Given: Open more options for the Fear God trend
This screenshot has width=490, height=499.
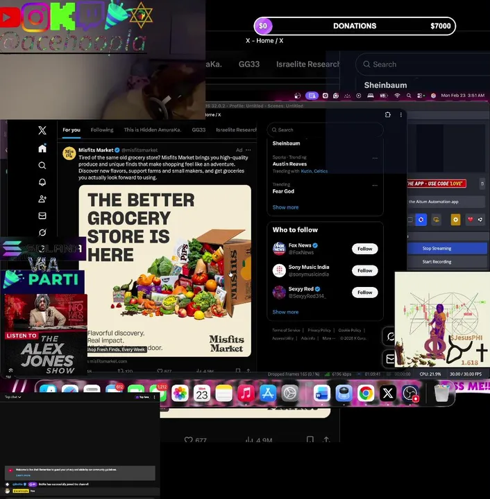Looking at the screenshot, I should point(375,185).
